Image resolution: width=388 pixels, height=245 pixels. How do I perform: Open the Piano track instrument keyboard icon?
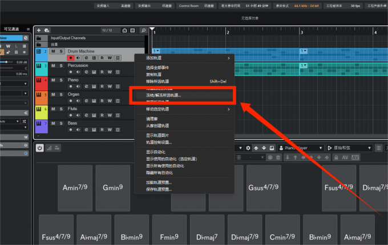[x=94, y=87]
